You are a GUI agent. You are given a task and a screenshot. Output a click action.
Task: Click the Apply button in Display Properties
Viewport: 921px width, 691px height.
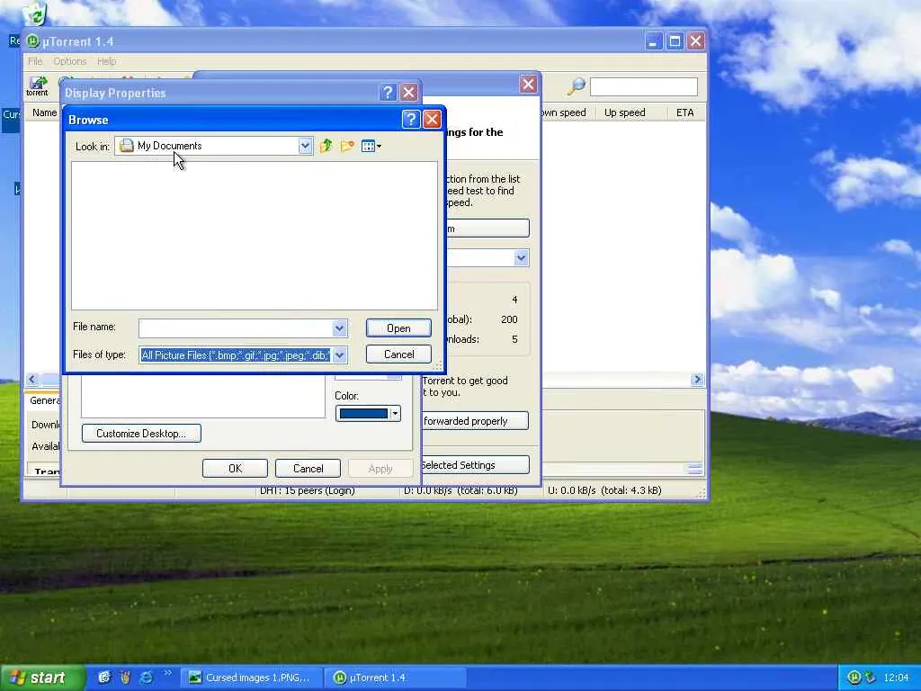(380, 468)
